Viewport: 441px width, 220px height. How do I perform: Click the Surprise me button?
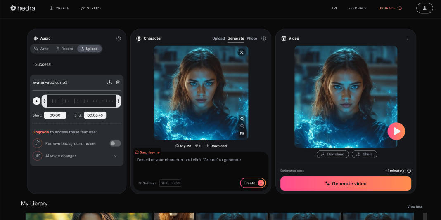click(x=147, y=152)
